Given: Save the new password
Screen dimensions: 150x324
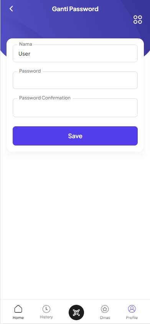Looking at the screenshot, I should pos(75,136).
